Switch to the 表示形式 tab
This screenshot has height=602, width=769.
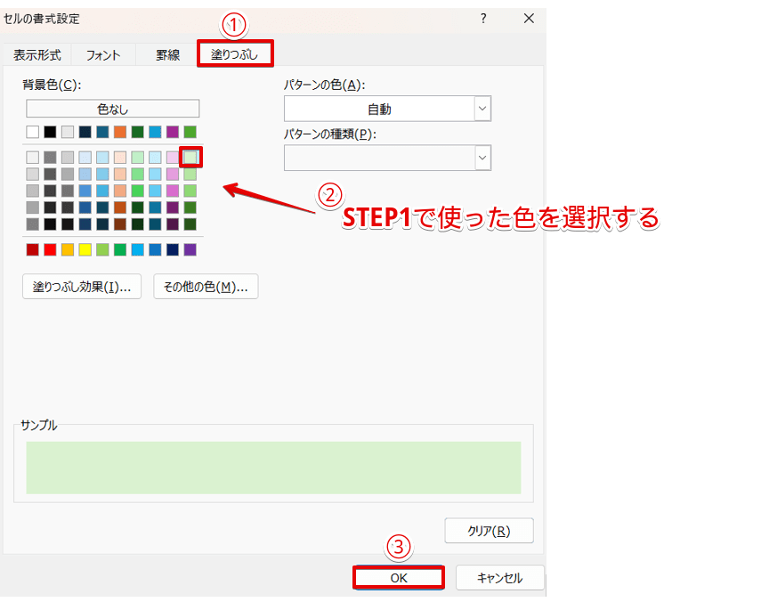tap(37, 55)
